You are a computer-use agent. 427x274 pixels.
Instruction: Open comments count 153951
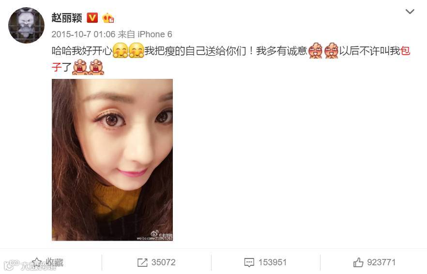(x=272, y=262)
